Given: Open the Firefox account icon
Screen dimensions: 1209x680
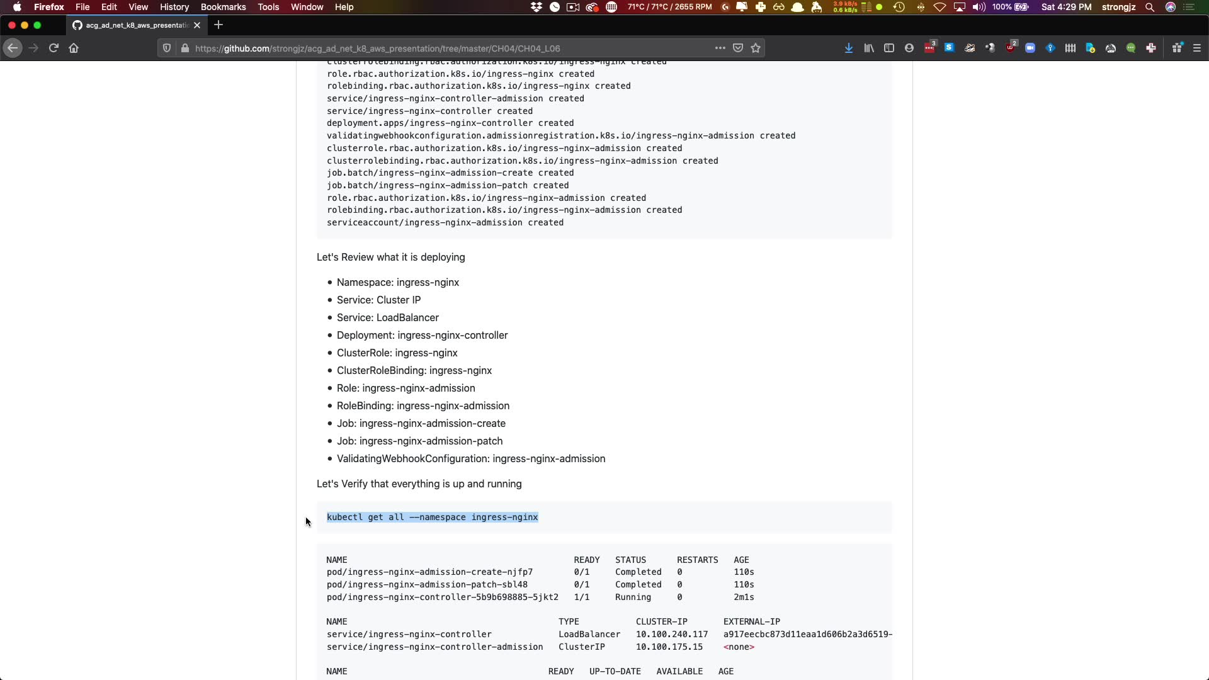Looking at the screenshot, I should 909,48.
